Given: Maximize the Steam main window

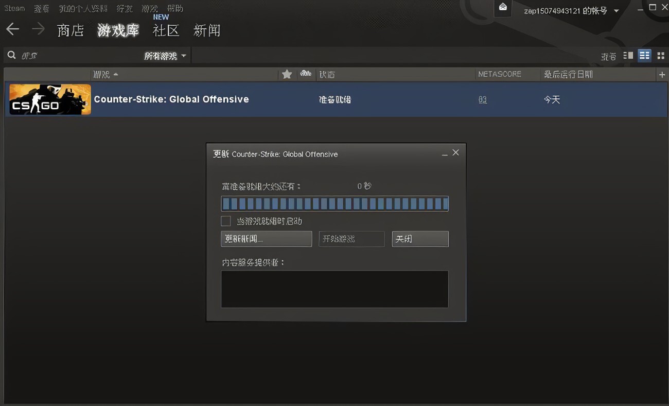Looking at the screenshot, I should [x=653, y=7].
